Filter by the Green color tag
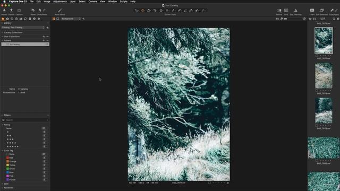 pos(12,169)
